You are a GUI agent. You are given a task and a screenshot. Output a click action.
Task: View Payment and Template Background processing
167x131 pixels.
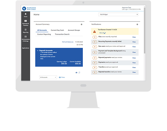[134, 52]
